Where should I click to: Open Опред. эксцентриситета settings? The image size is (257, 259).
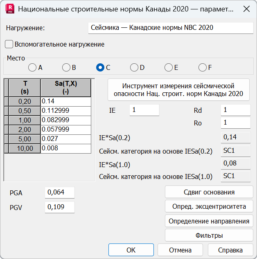point(209,206)
